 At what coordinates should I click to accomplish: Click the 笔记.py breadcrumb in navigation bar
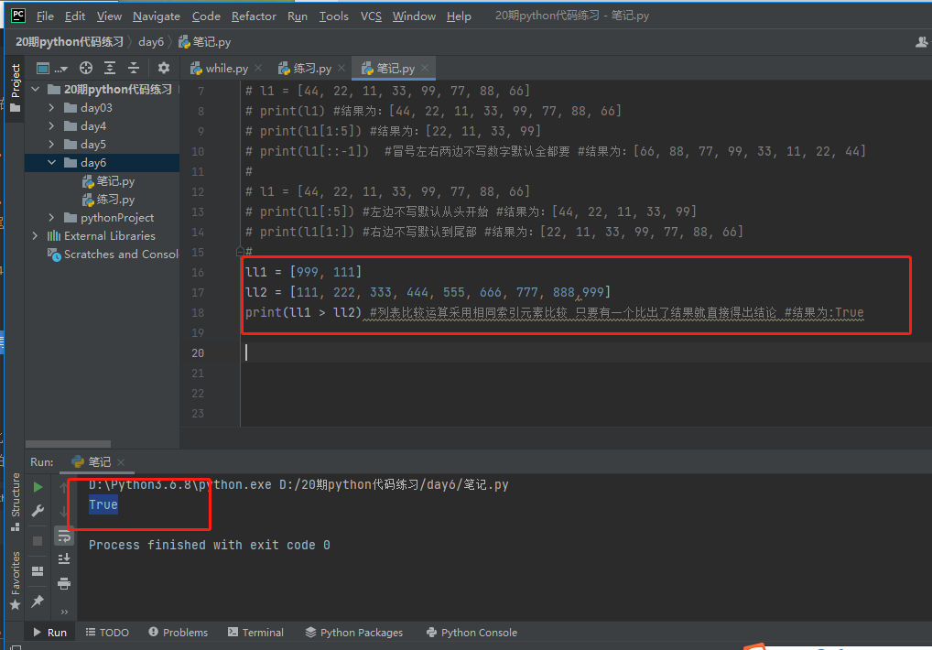205,42
